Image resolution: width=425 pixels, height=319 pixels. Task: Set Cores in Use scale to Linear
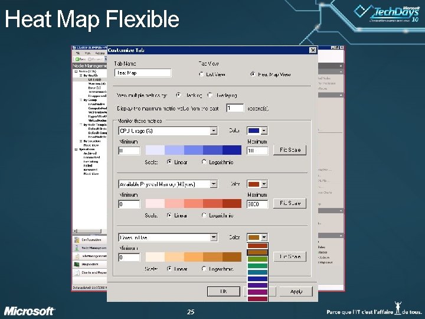tap(169, 269)
